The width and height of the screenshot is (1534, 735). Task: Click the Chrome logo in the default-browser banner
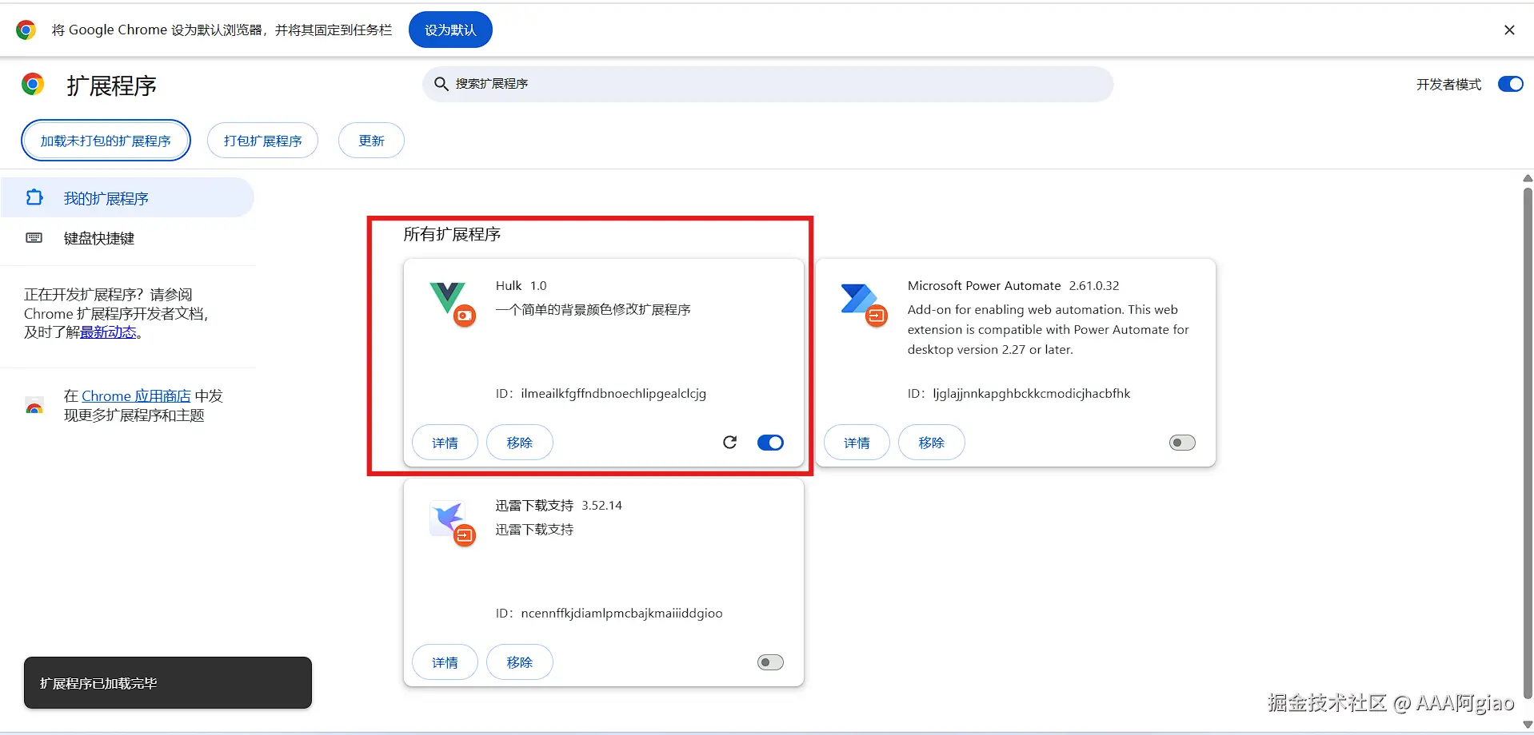pyautogui.click(x=26, y=30)
